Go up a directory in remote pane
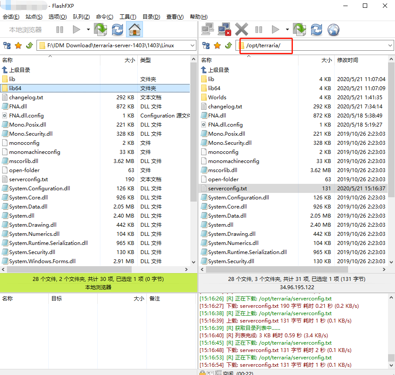 coord(229,46)
